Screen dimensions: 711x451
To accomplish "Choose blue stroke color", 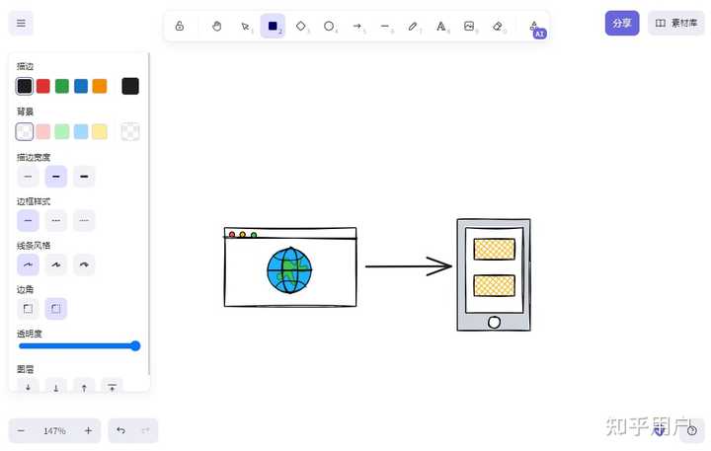I will pos(81,86).
